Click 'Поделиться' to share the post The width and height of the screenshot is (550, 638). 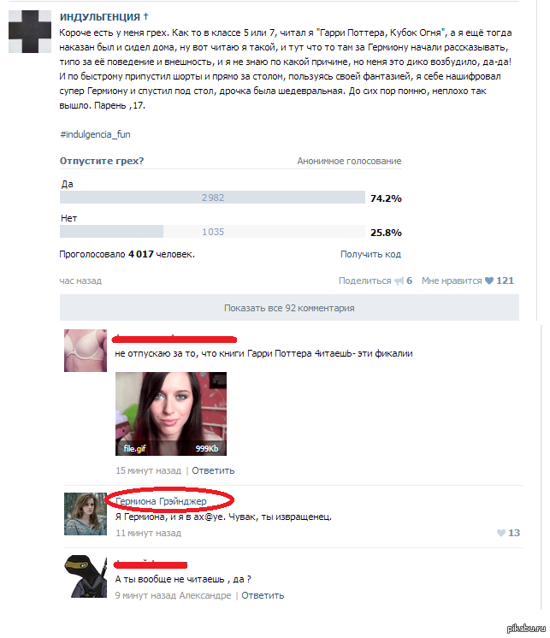365,281
